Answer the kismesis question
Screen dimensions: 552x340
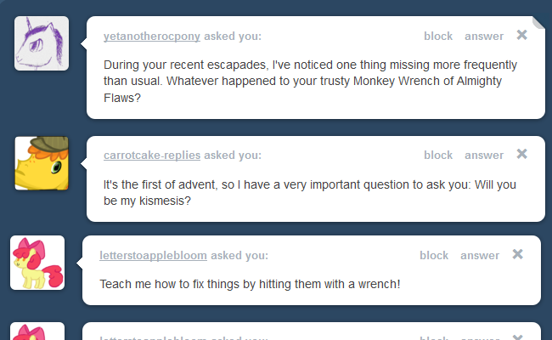click(484, 156)
